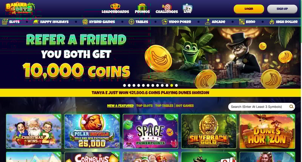Click the Login button

pos(249,9)
